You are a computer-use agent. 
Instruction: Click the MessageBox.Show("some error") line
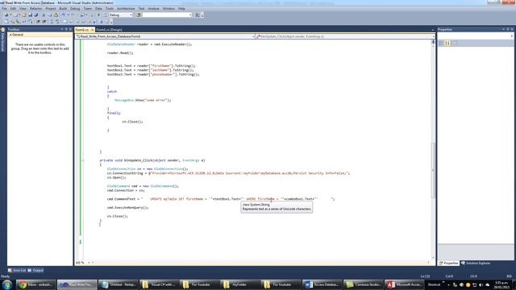click(x=143, y=100)
